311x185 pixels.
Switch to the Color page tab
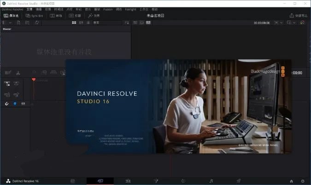click(183, 181)
